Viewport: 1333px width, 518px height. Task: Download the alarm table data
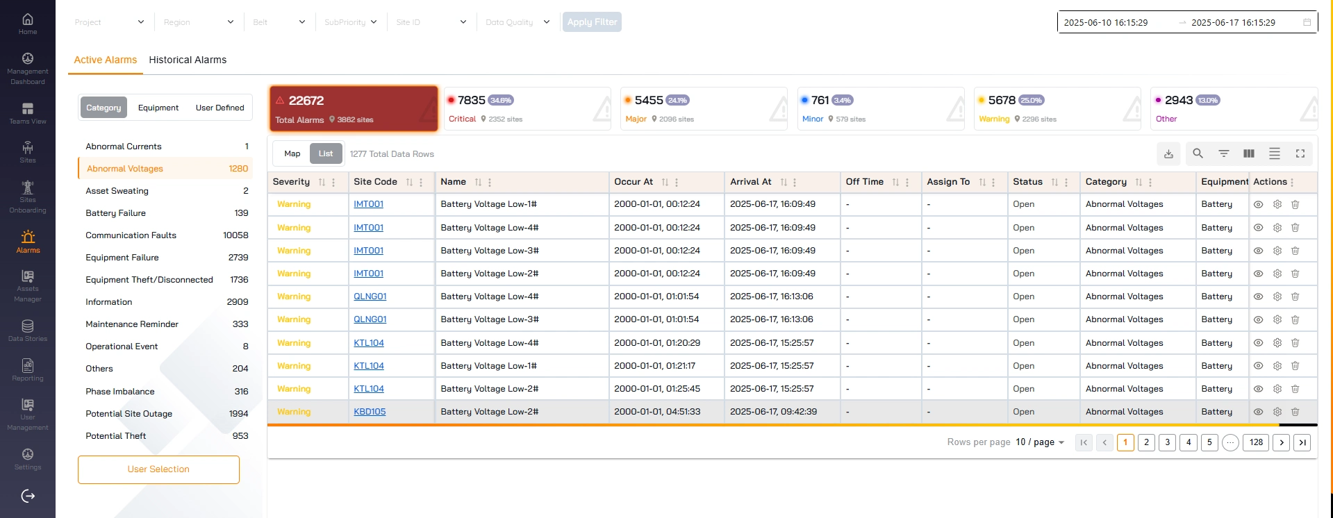pos(1168,153)
